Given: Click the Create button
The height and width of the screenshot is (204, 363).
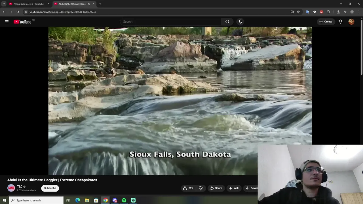Looking at the screenshot, I should 326,22.
